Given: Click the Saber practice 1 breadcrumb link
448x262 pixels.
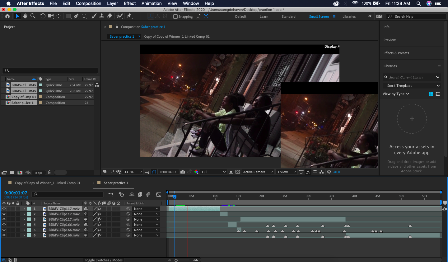Looking at the screenshot, I should [122, 36].
